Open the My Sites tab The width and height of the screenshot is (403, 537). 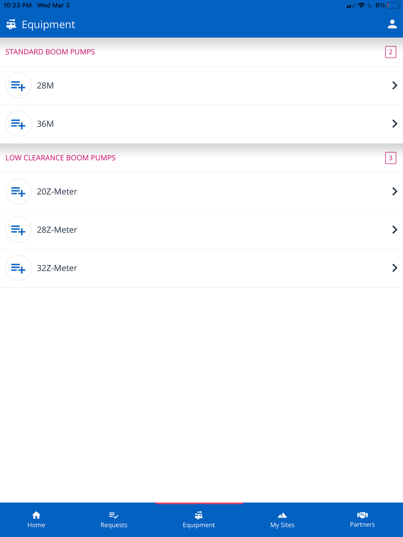[x=282, y=520]
